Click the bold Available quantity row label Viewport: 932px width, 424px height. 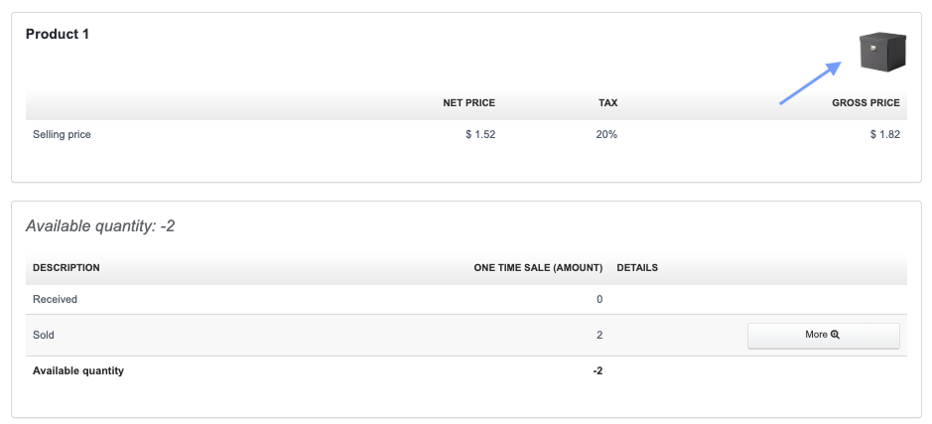click(x=78, y=370)
